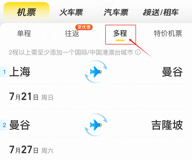Select segment 1 number marker
192x160 pixels.
click(4, 72)
